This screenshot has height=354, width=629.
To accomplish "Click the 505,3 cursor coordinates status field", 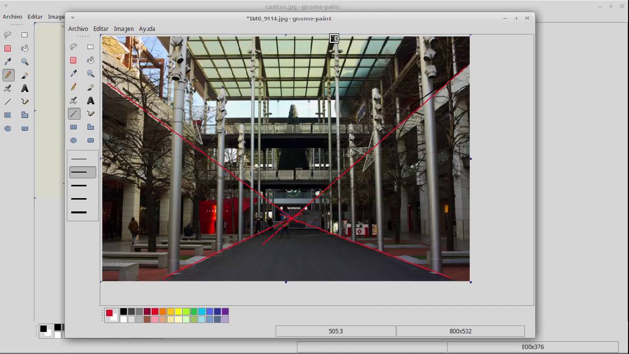I will (336, 331).
